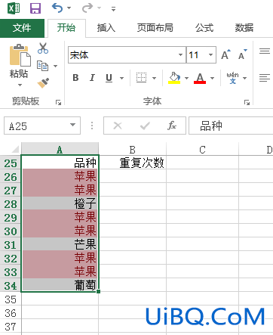Increase font size with the larger A
273x335 pixels.
[x=225, y=54]
